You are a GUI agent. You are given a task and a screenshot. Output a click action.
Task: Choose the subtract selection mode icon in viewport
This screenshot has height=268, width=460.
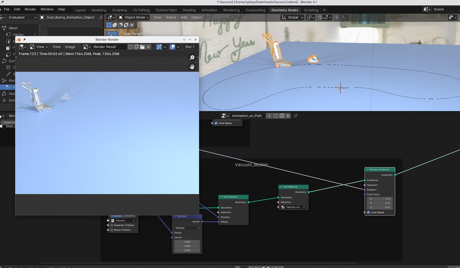pos(121,25)
